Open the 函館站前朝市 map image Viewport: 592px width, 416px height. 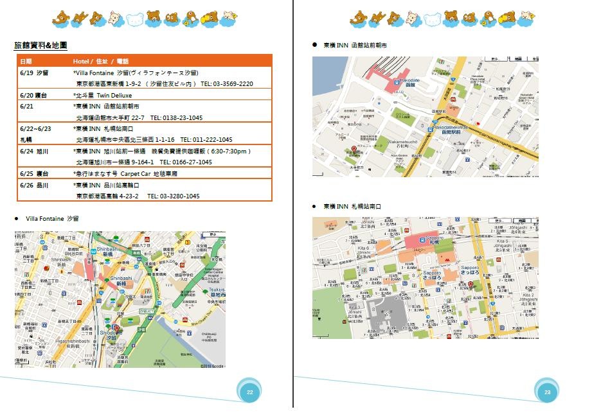(x=425, y=116)
